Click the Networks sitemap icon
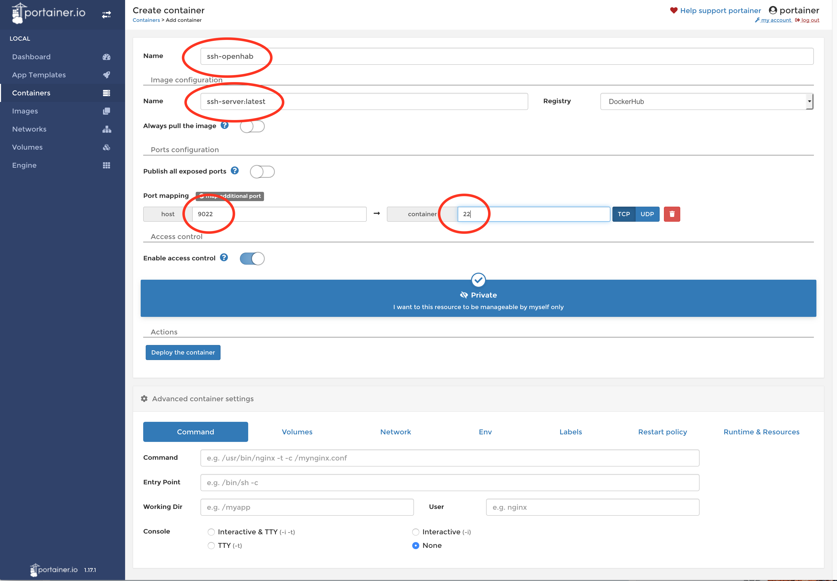 pos(106,129)
